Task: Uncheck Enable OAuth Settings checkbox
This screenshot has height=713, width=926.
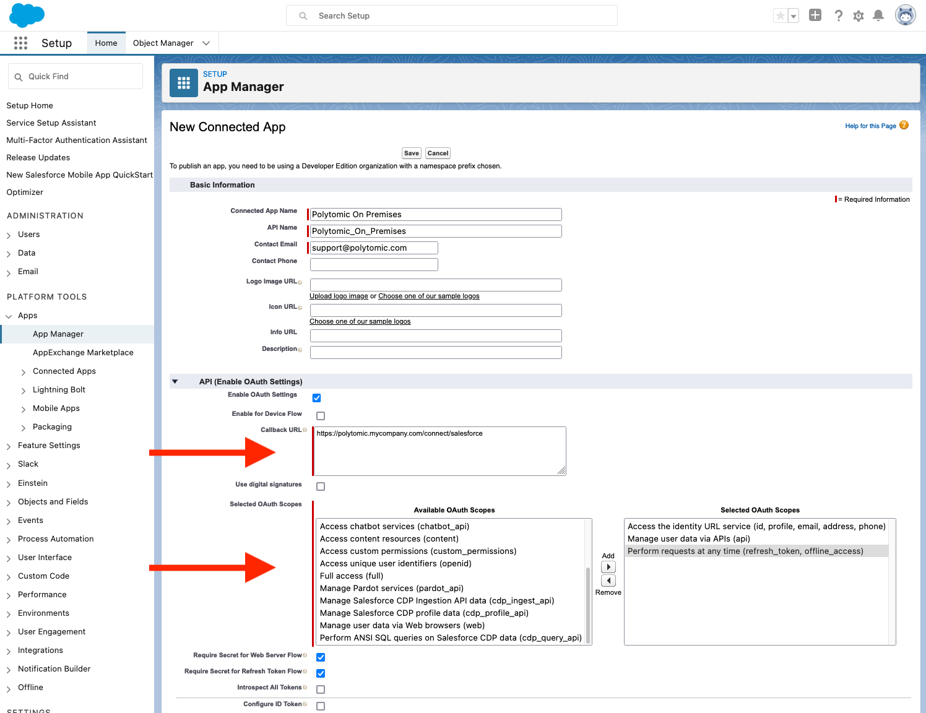Action: pyautogui.click(x=316, y=398)
